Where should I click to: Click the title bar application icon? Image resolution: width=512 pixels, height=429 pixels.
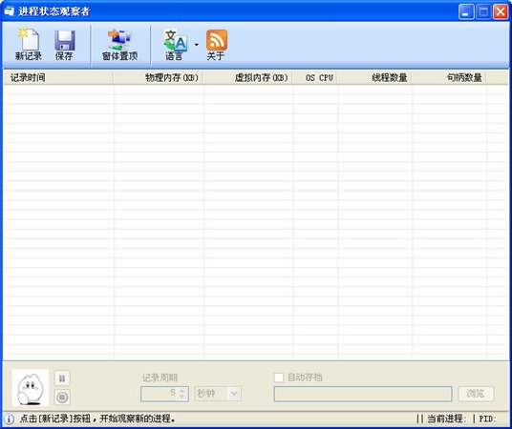pyautogui.click(x=10, y=11)
